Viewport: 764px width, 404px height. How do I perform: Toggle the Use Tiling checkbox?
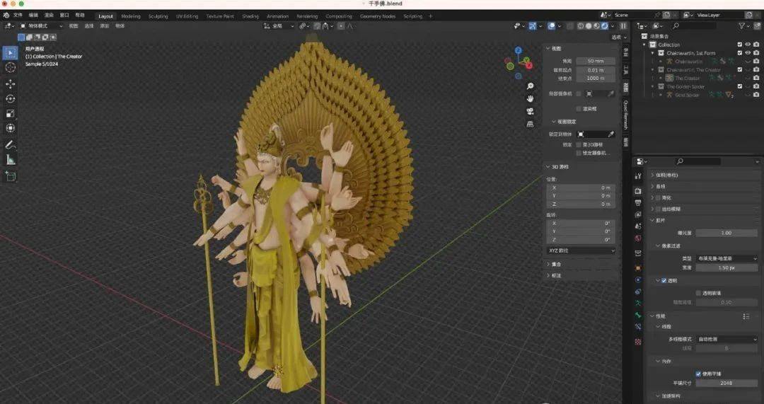tap(698, 374)
